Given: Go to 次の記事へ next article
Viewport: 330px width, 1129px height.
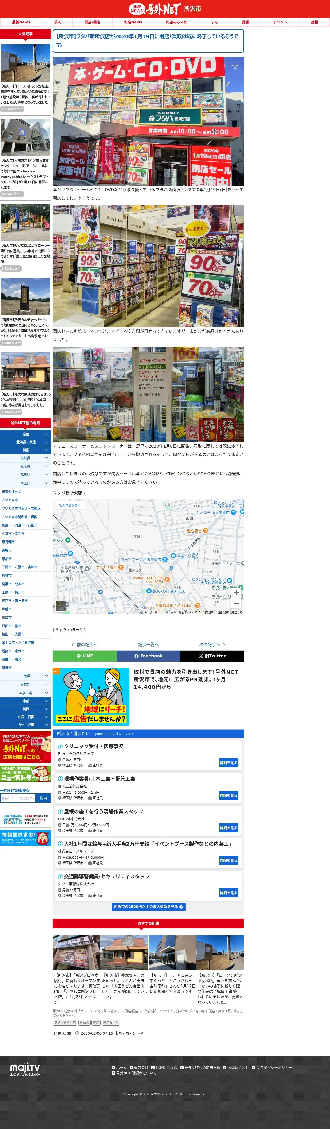Looking at the screenshot, I should click(x=212, y=645).
